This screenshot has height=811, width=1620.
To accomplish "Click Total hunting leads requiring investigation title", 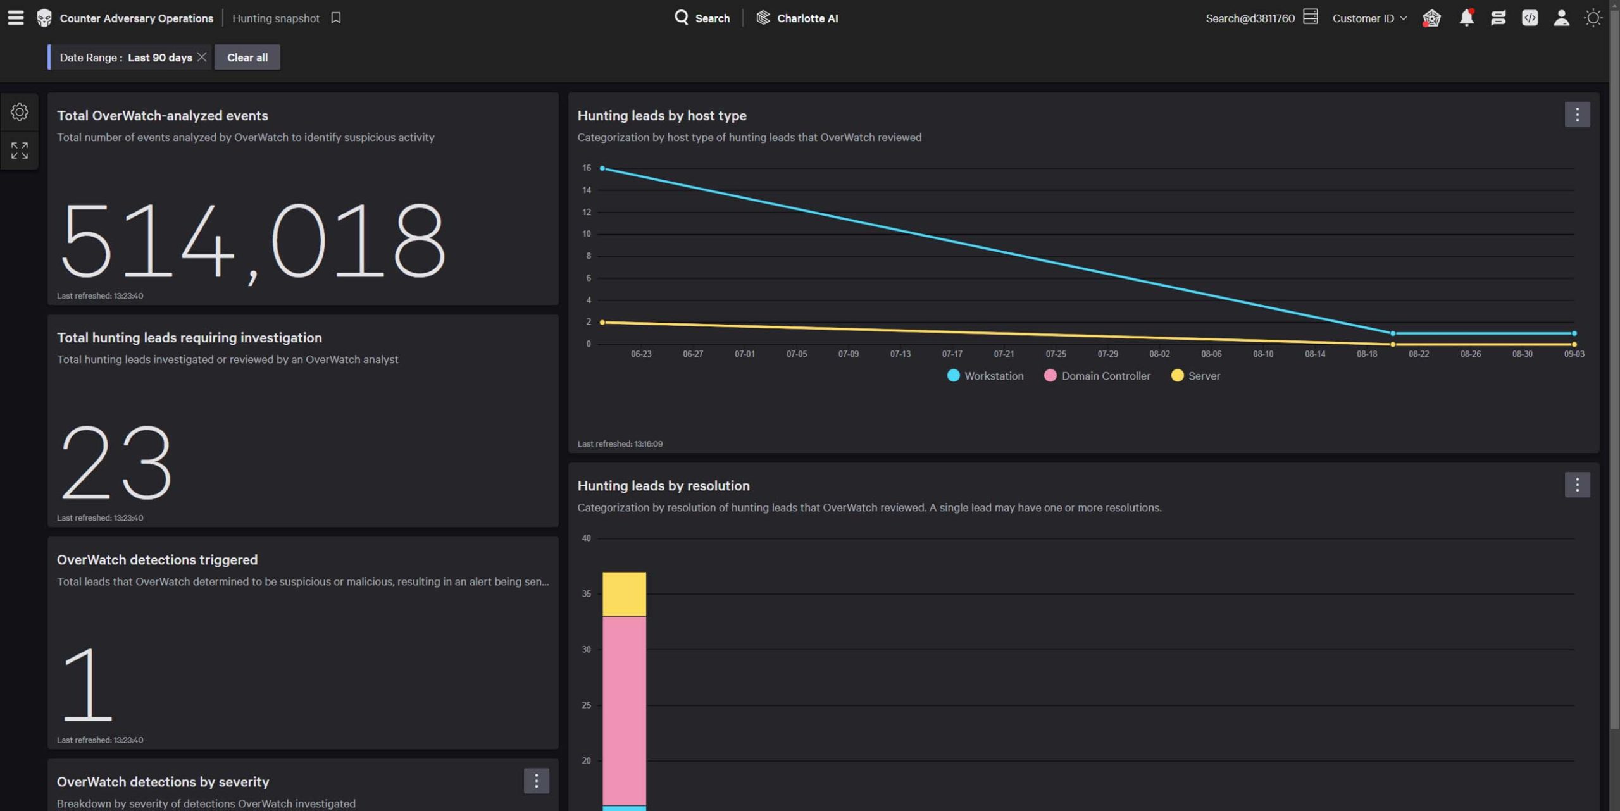I will point(189,337).
